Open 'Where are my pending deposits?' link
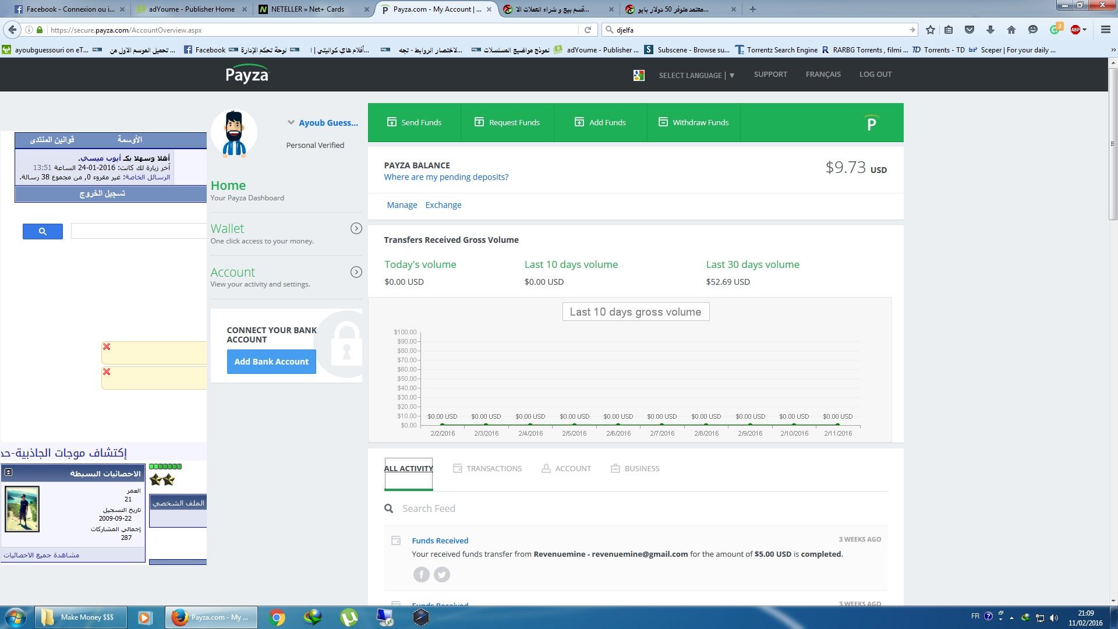This screenshot has height=629, width=1118. coord(446,177)
